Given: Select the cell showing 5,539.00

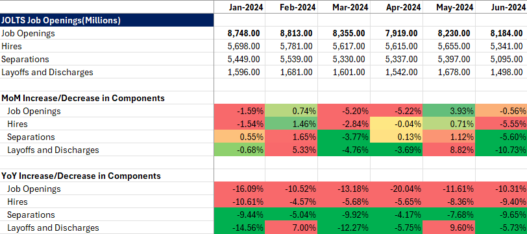Looking at the screenshot, I should (291, 59).
